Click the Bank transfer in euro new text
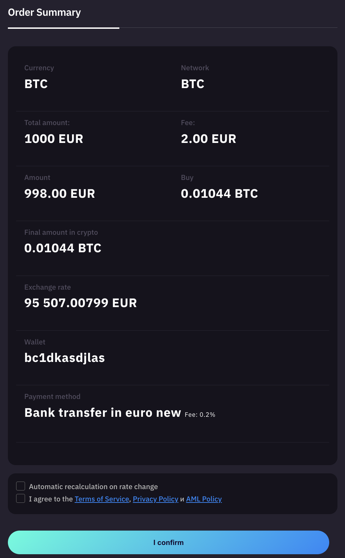The image size is (345, 558). pyautogui.click(x=103, y=413)
